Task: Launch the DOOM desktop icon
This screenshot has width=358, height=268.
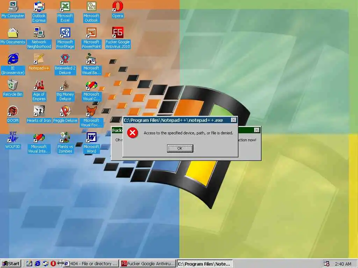Action: pyautogui.click(x=13, y=114)
